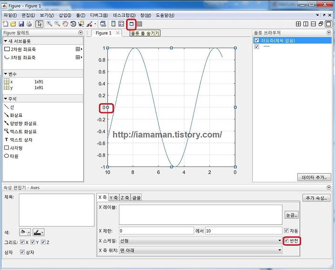Expand the 3D axes subplot grid chooser
The width and height of the screenshot is (335, 270).
pos(79,57)
